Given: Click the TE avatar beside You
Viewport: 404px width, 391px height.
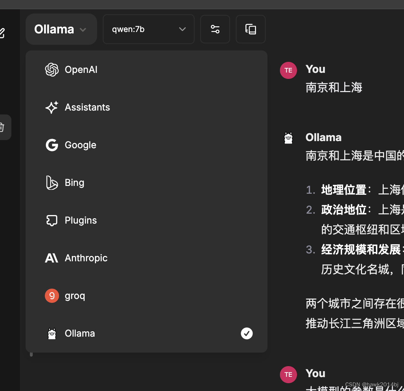Looking at the screenshot, I should click(288, 70).
